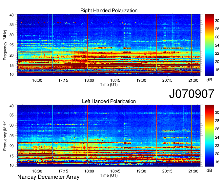
Task: Click the top plot's dB color scale bar
Action: (x=209, y=45)
